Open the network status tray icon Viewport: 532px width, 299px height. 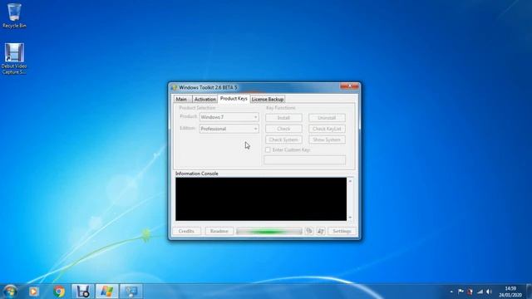(480, 292)
